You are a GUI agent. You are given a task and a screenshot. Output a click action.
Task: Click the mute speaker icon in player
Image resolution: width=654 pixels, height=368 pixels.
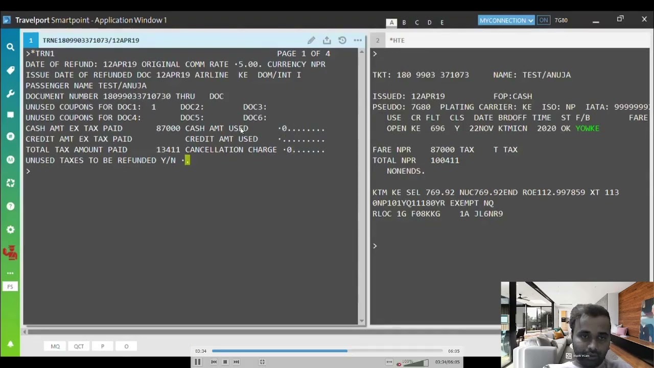399,364
